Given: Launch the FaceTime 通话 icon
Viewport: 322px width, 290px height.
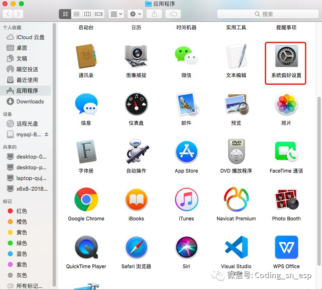Looking at the screenshot, I should pos(287,152).
